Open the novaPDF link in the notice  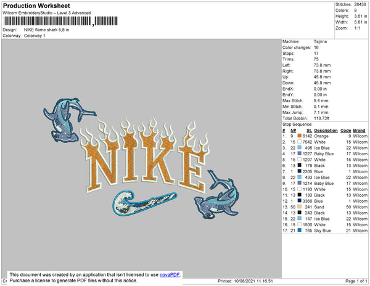[x=170, y=275]
